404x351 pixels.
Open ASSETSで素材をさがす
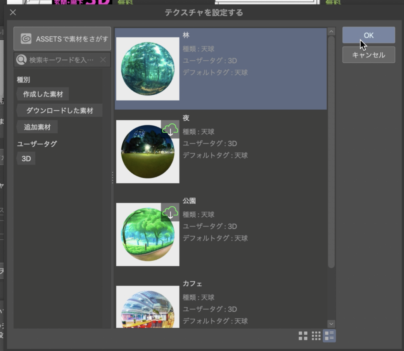[x=62, y=39]
